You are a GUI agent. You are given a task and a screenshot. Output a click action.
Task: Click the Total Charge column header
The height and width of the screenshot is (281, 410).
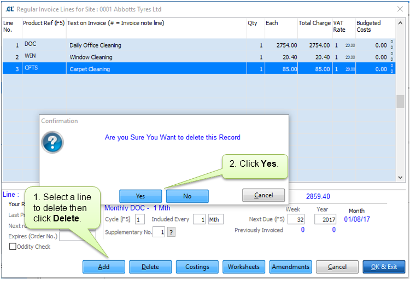tap(314, 23)
